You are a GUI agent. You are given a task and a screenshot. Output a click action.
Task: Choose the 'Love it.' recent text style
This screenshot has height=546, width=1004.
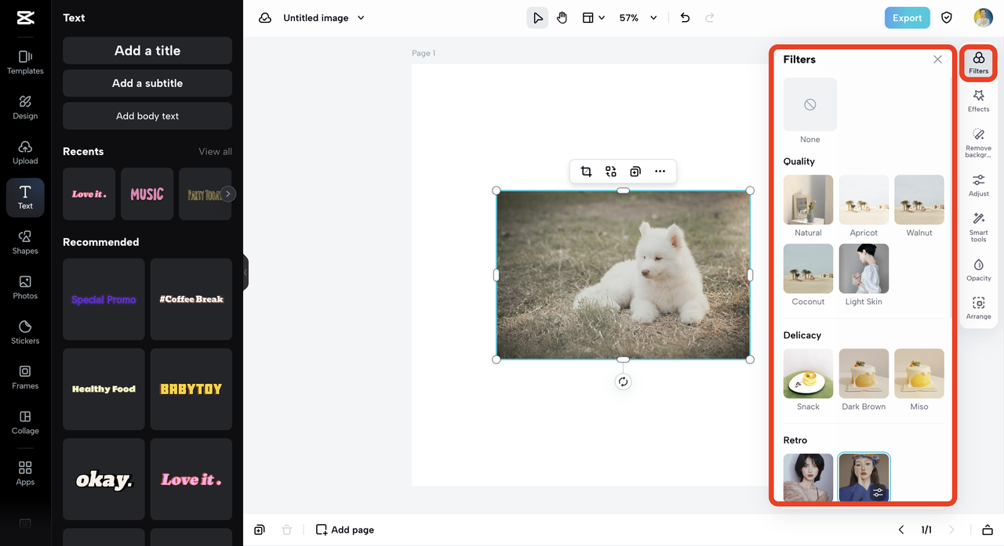coord(89,193)
